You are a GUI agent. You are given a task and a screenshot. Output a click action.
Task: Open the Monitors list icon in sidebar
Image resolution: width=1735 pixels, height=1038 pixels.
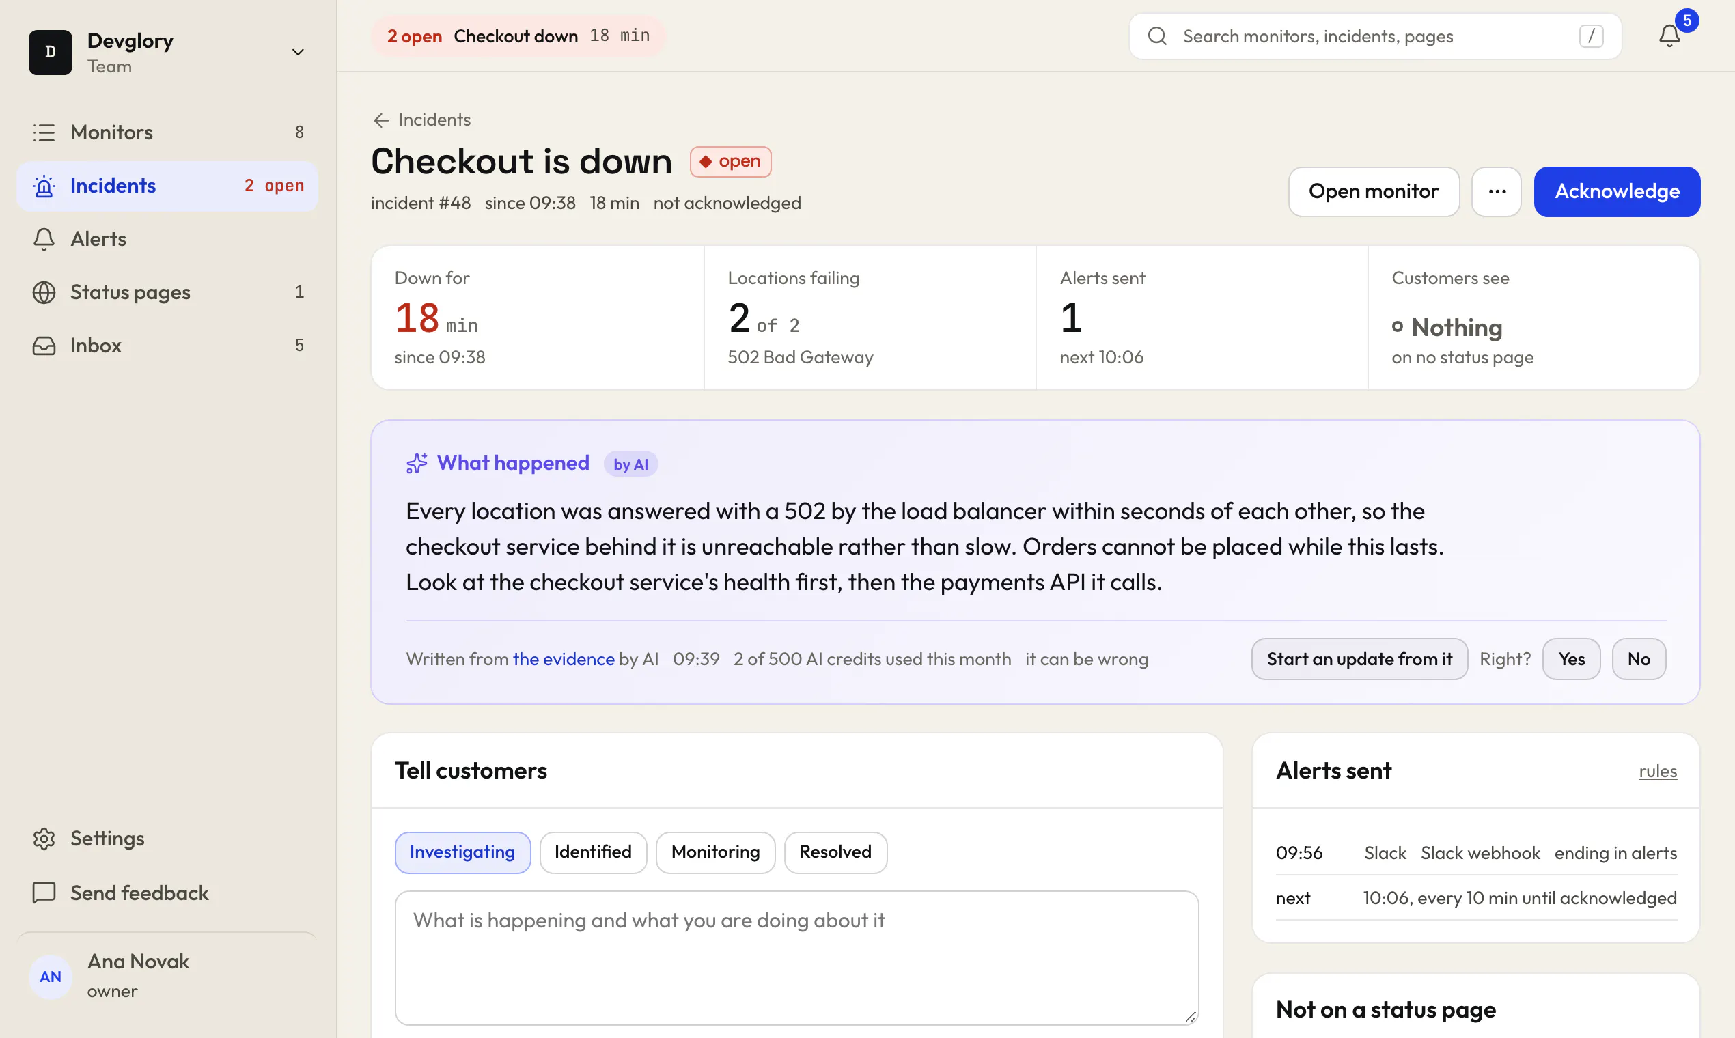[44, 132]
